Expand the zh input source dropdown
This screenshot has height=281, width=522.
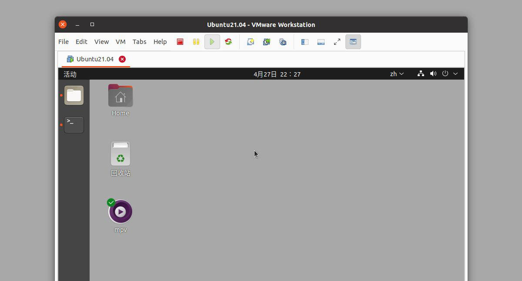[397, 74]
